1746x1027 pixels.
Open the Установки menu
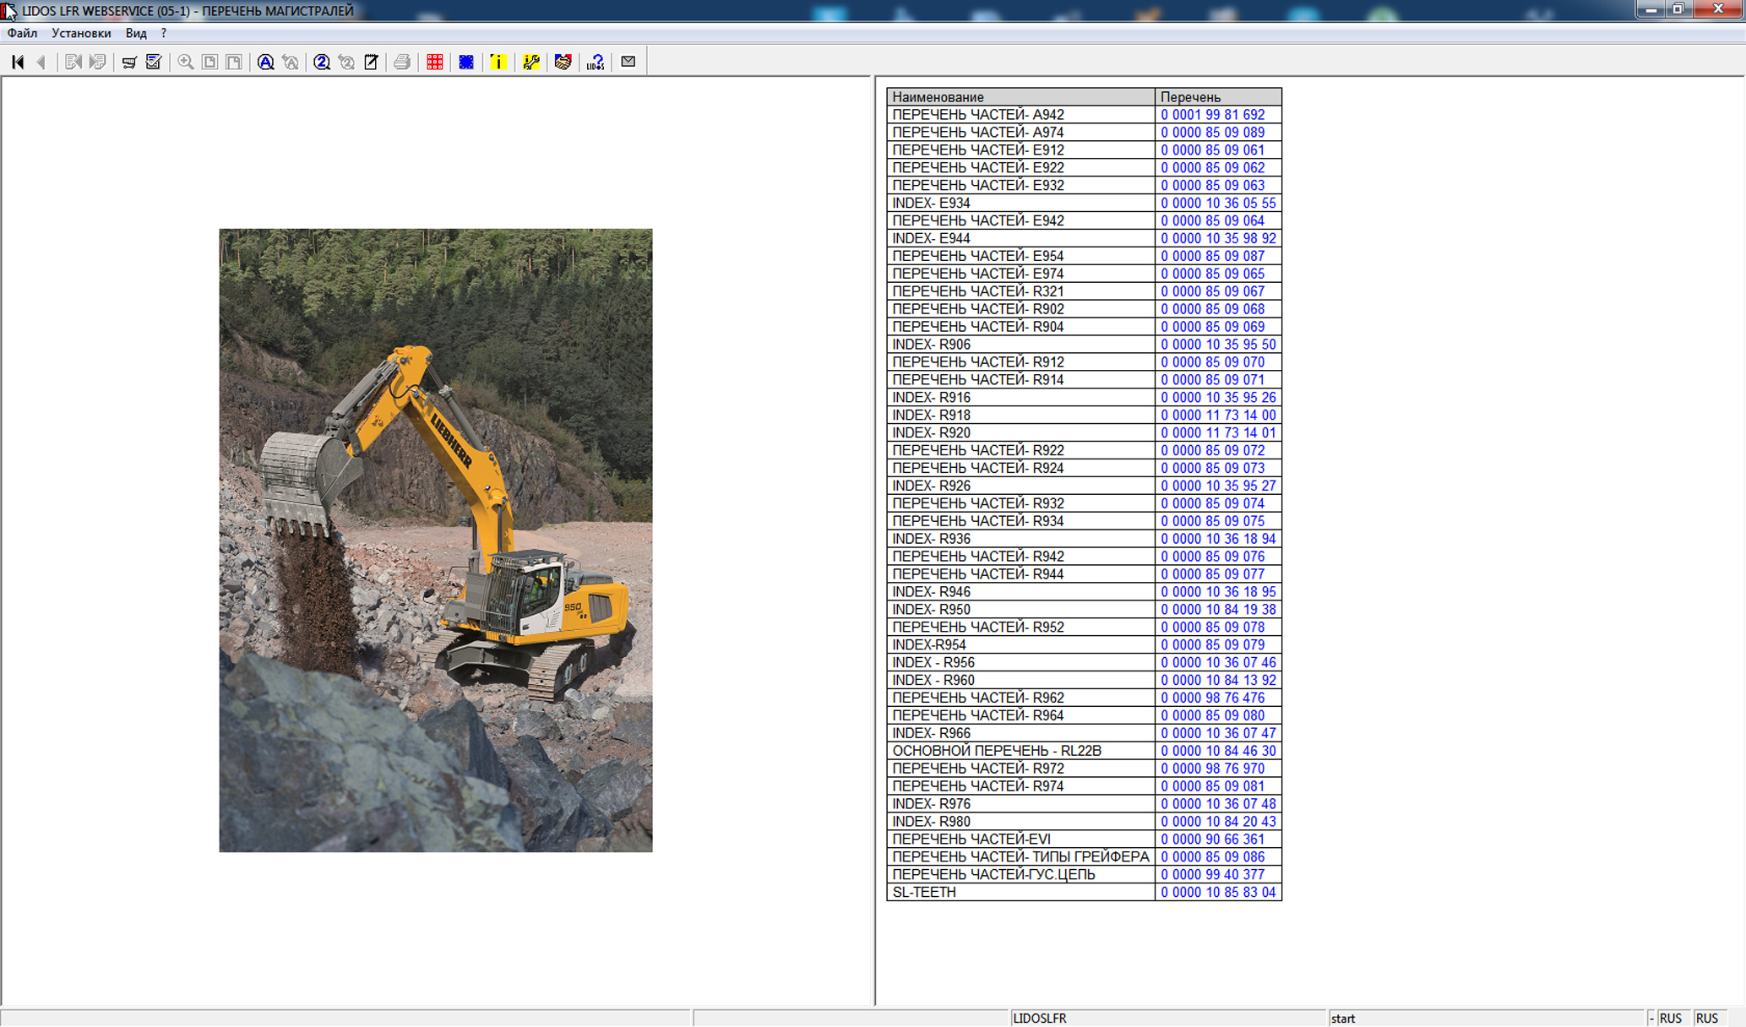81,33
